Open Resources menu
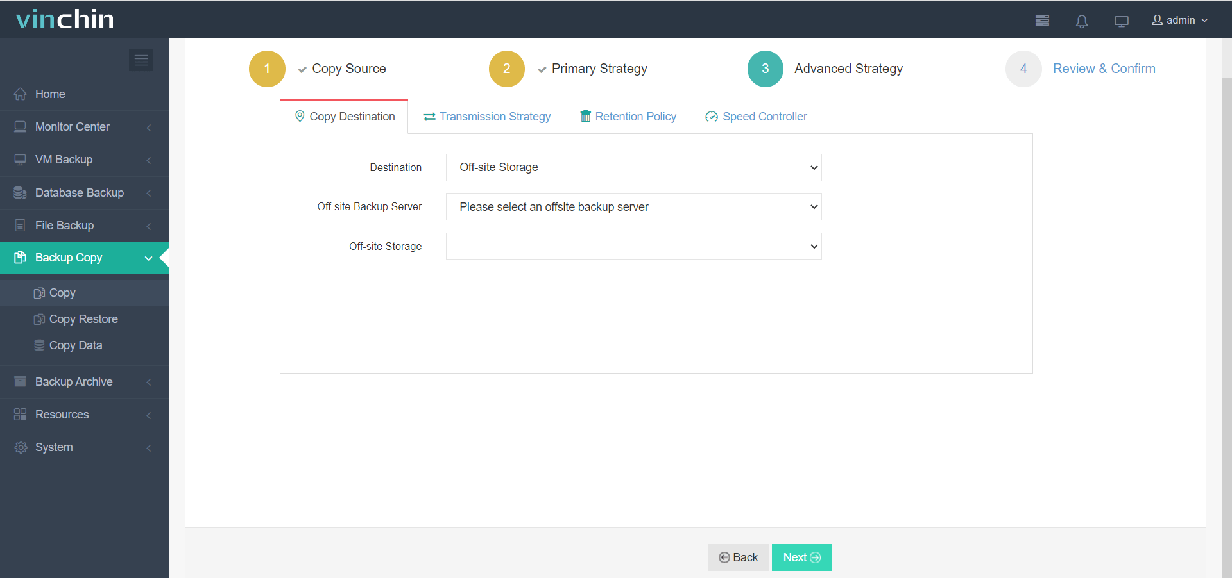This screenshot has width=1232, height=578. pos(84,415)
